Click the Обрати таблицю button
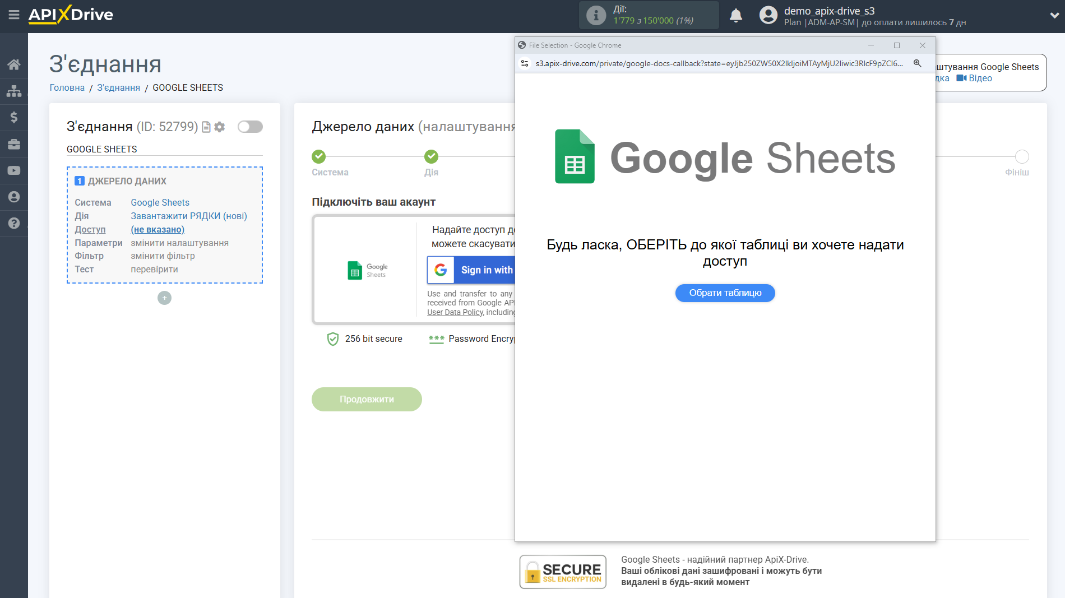Viewport: 1065px width, 598px height. point(725,293)
